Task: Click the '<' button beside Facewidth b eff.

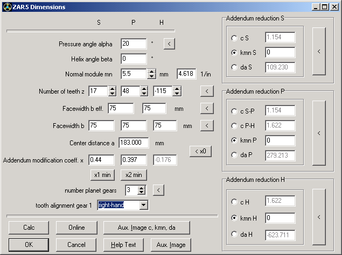Action: 206,109
